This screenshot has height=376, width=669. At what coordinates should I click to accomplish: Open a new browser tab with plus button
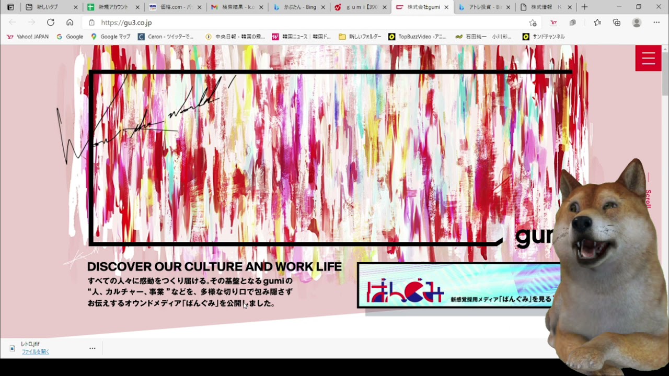(584, 7)
